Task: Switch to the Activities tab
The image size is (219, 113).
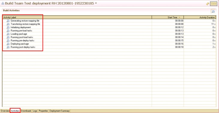Action: coord(15,111)
